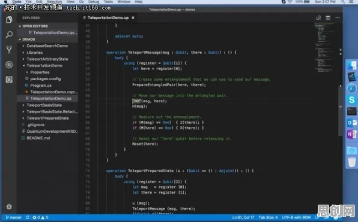Open Terminal from the dock
The image size is (358, 222).
[351, 111]
